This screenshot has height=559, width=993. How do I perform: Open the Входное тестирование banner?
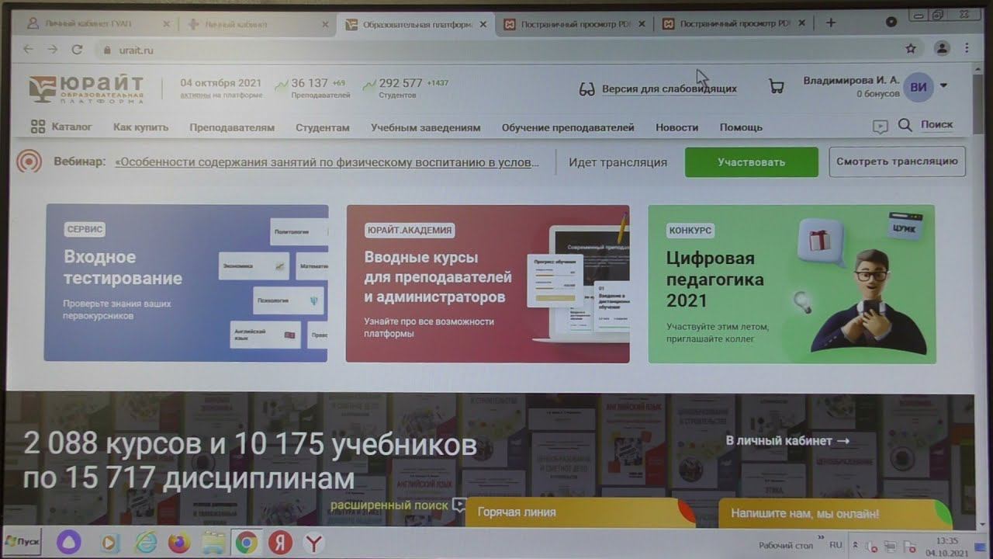point(186,283)
